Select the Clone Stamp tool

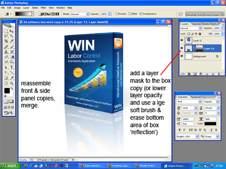(6, 51)
